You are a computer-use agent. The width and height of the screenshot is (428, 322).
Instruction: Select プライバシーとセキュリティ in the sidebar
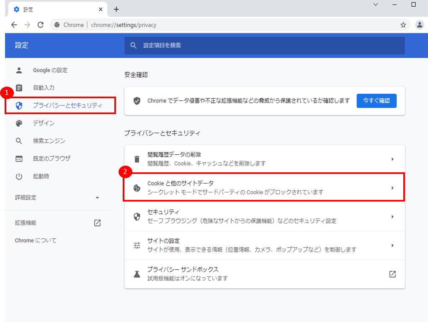tap(60, 105)
